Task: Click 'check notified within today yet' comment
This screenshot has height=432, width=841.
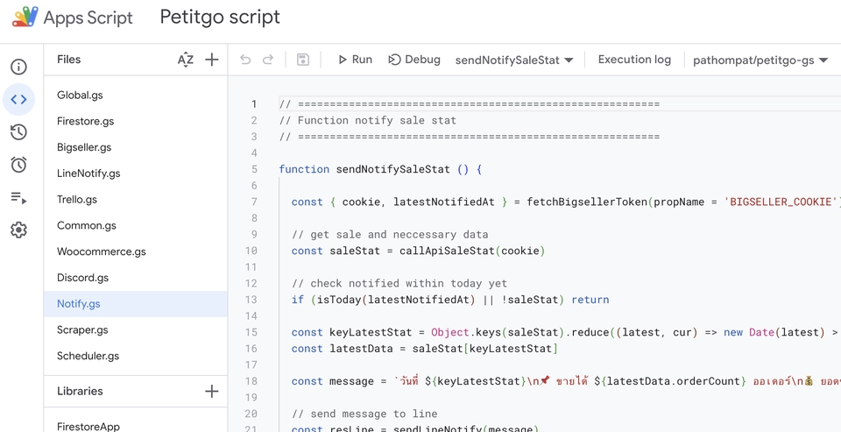Action: [x=409, y=283]
